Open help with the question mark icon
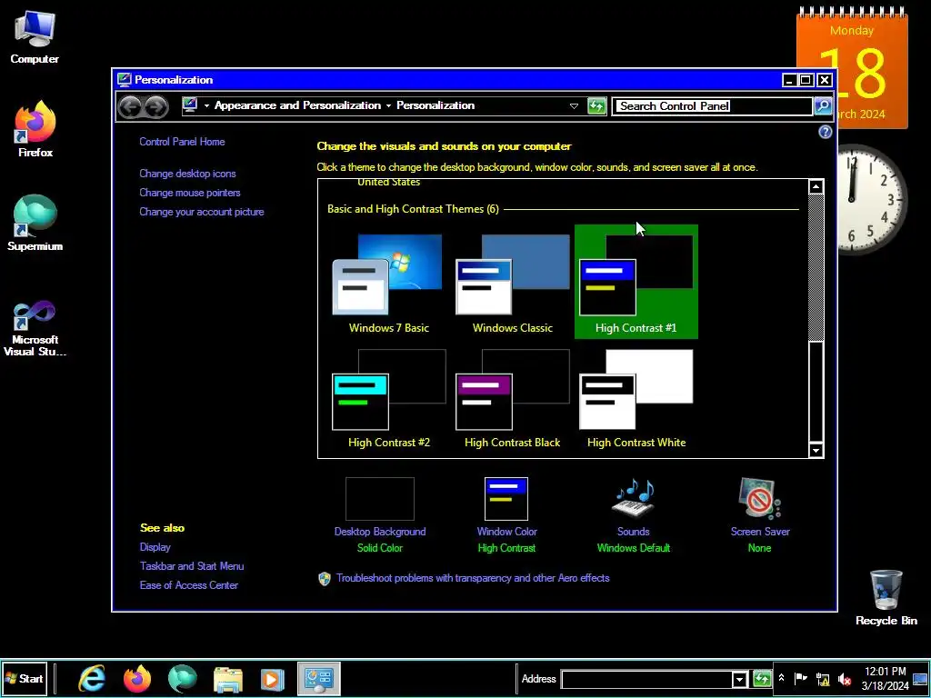This screenshot has height=698, width=931. [825, 132]
